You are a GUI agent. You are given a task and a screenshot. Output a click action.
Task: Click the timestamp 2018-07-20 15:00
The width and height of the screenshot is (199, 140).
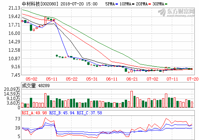tap(79, 4)
